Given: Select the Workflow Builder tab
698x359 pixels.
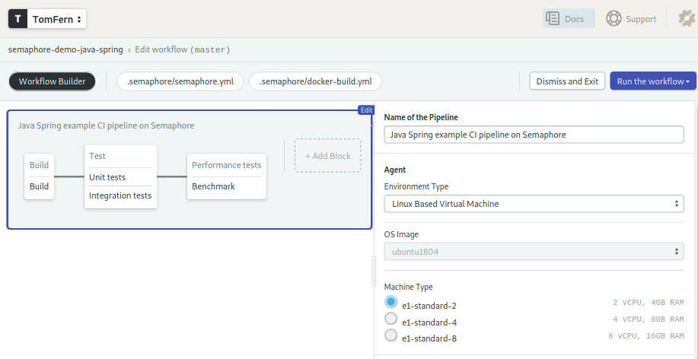Looking at the screenshot, I should (52, 81).
